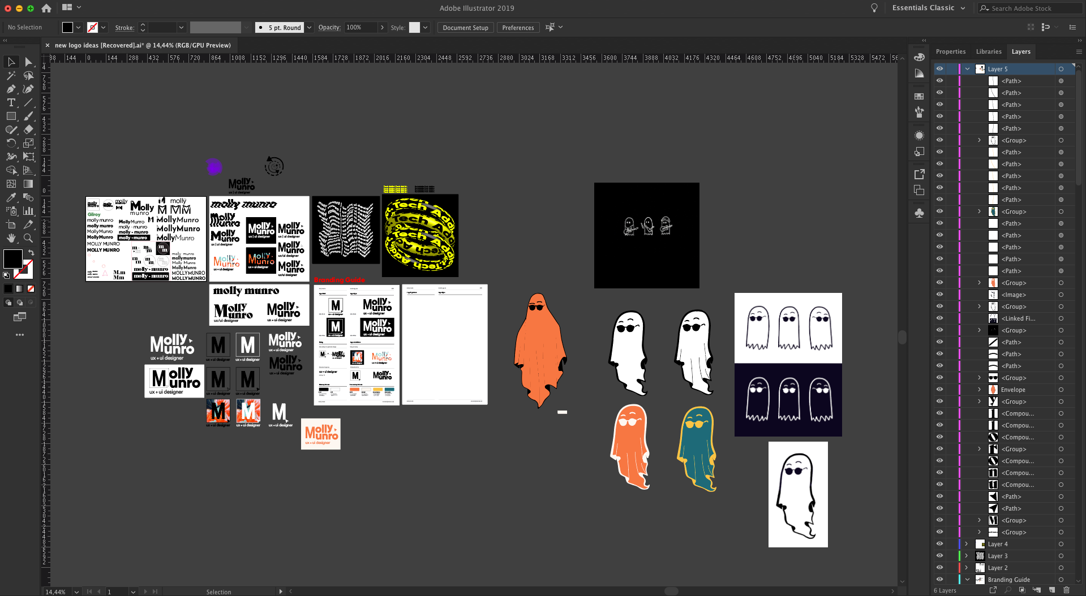The height and width of the screenshot is (596, 1086).
Task: Select the Selection tool arrow
Action: (11, 62)
